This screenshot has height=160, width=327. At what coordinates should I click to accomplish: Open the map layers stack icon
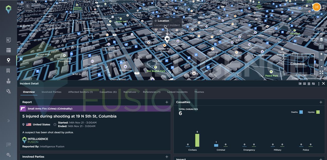pos(322,40)
